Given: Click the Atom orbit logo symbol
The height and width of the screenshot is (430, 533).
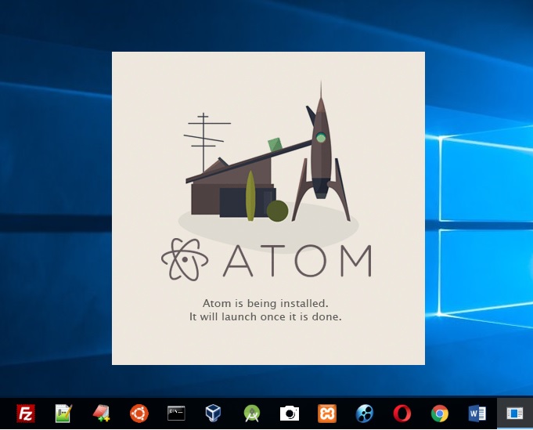Looking at the screenshot, I should [185, 259].
